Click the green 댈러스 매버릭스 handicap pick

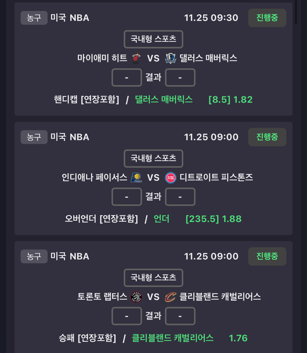[x=164, y=100]
